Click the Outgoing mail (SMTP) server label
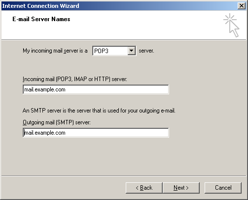Screen dimensions: 248x200 (57, 122)
